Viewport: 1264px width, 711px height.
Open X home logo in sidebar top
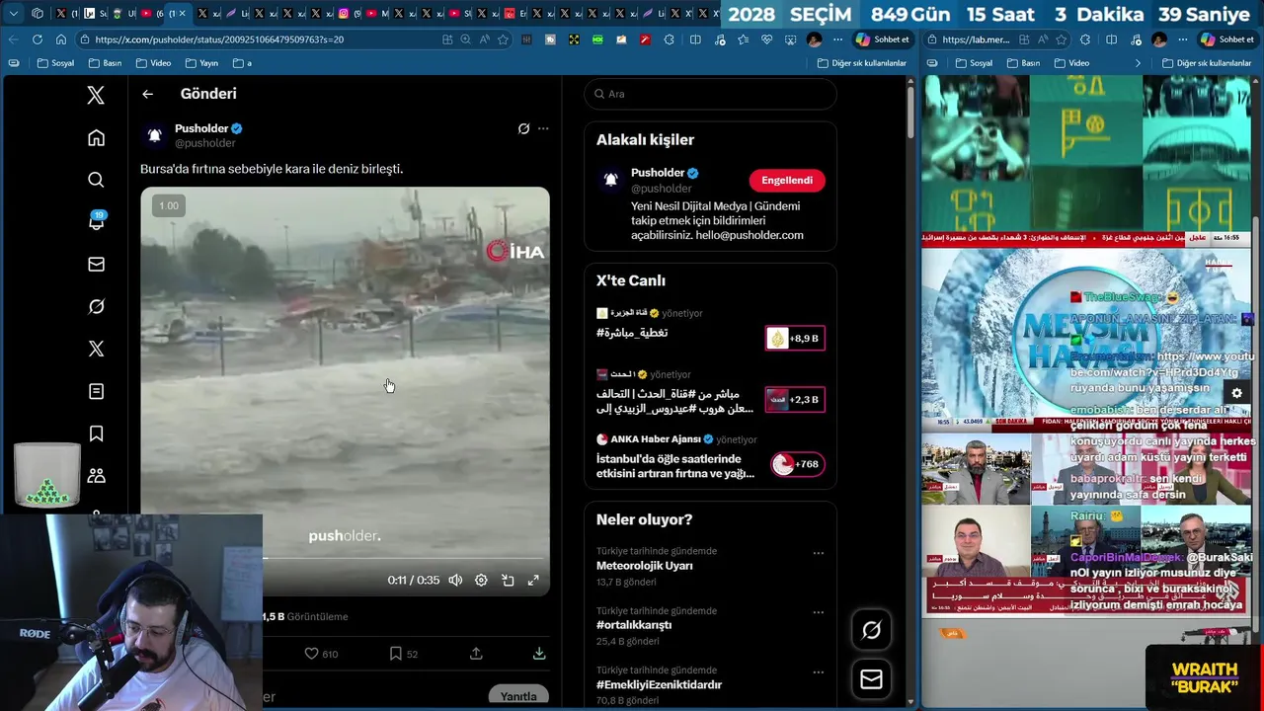[x=96, y=95]
